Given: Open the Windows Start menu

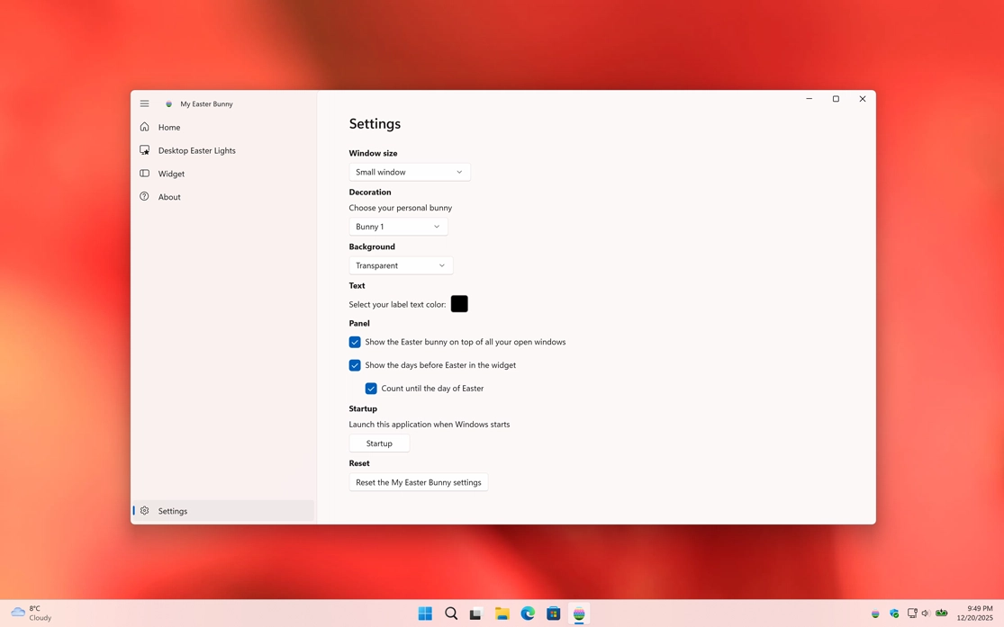Looking at the screenshot, I should pos(425,614).
